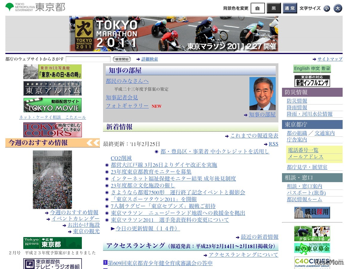The width and height of the screenshot is (348, 269).
Task: Open the お出かけ施設 link
Action: (x=84, y=225)
